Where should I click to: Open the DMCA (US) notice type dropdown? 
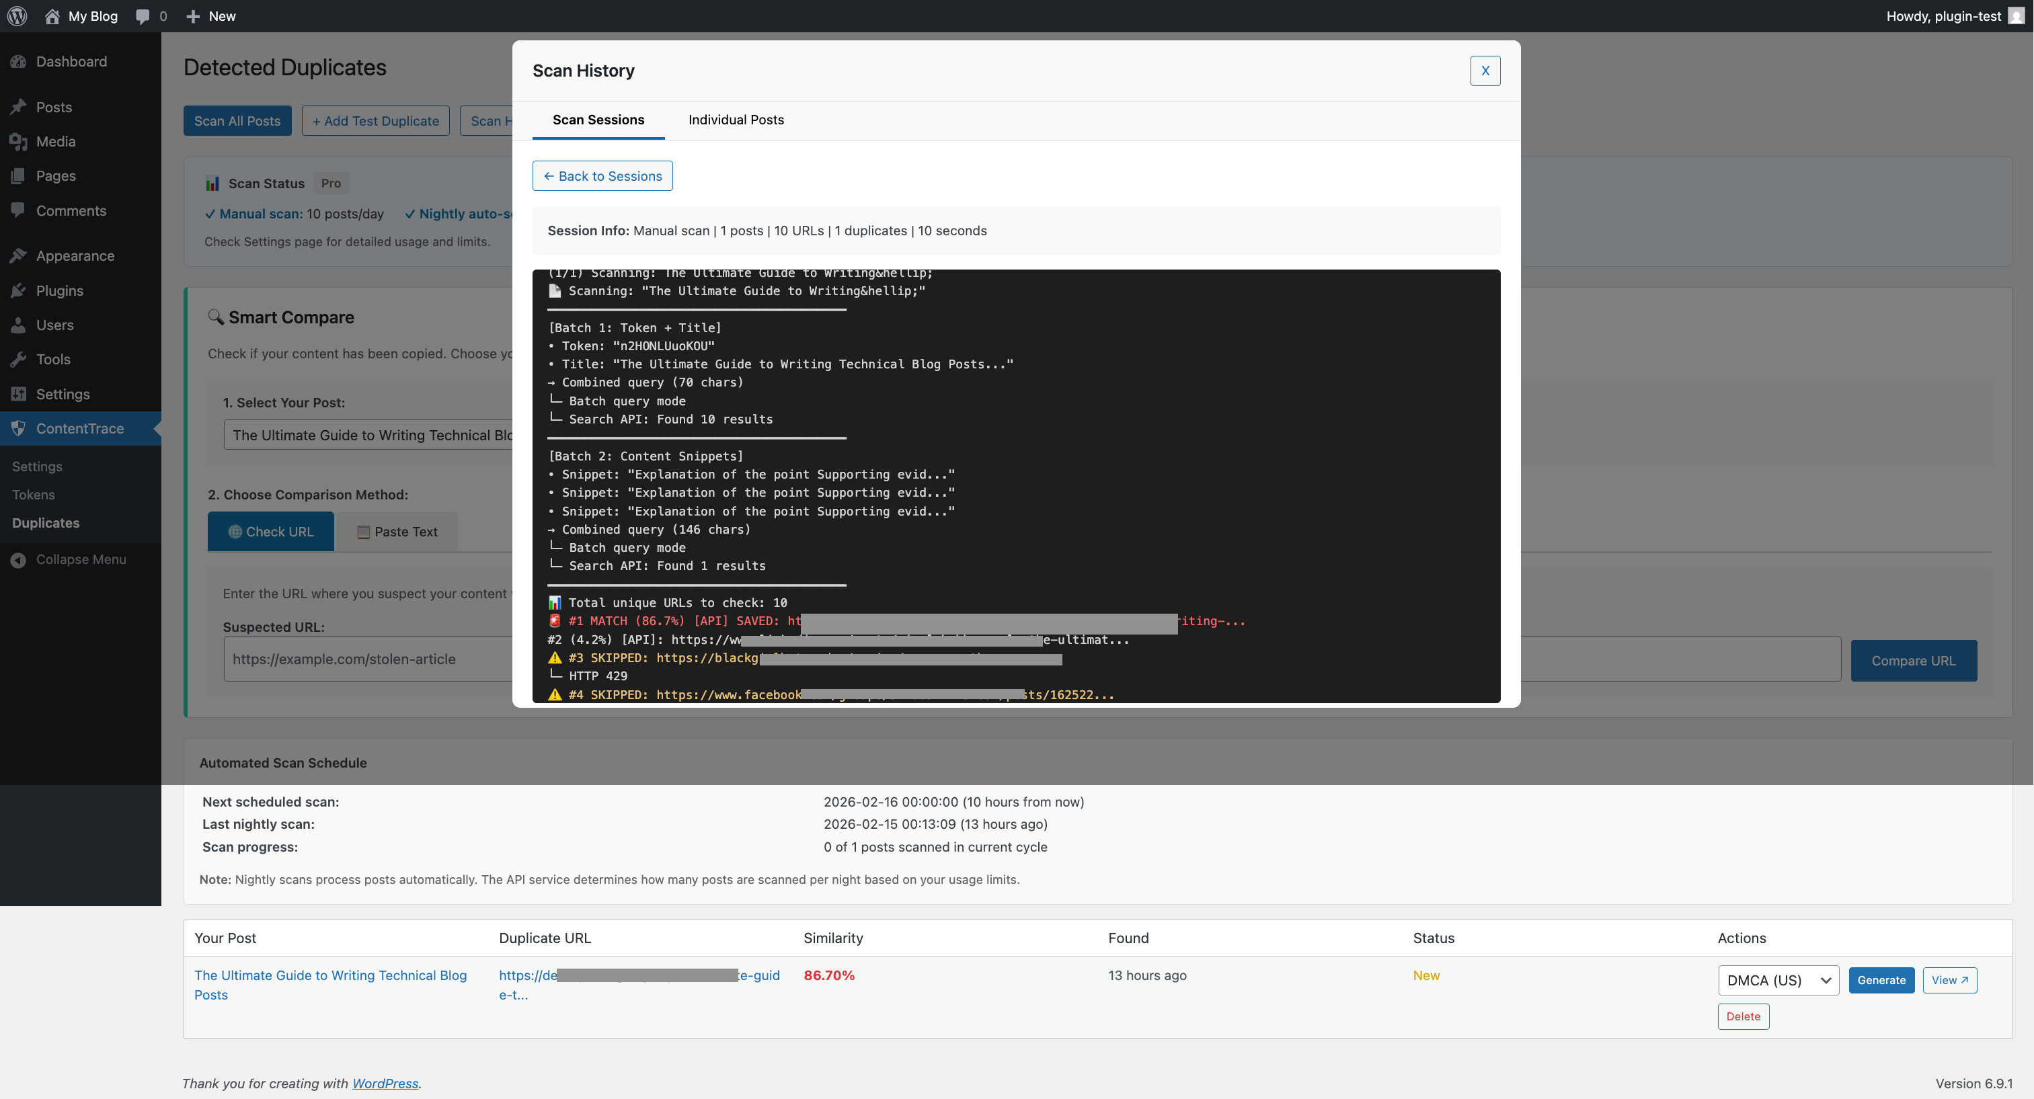pos(1778,980)
